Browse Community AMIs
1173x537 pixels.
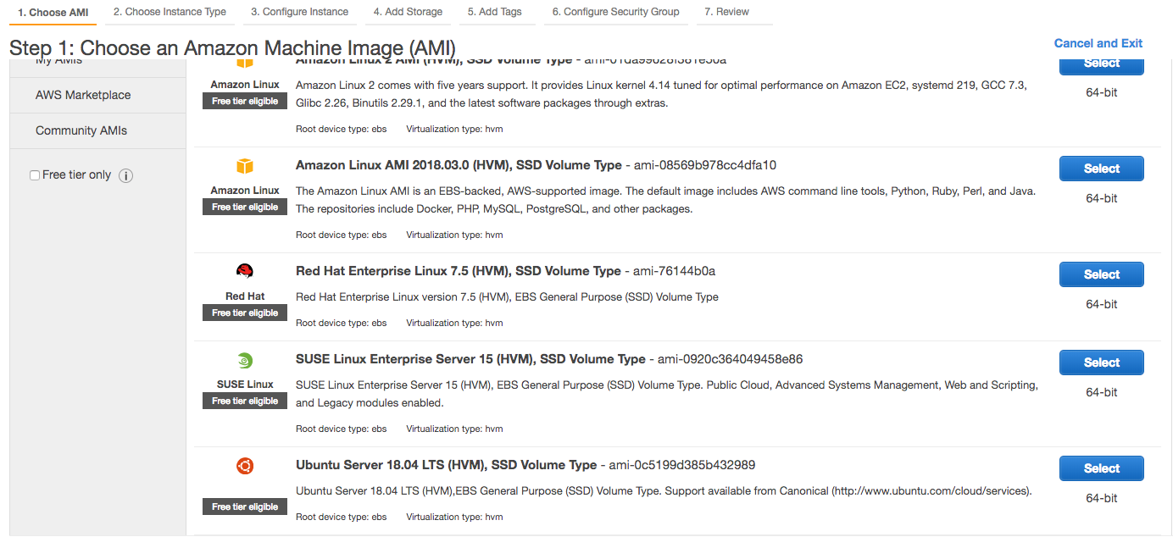point(79,130)
